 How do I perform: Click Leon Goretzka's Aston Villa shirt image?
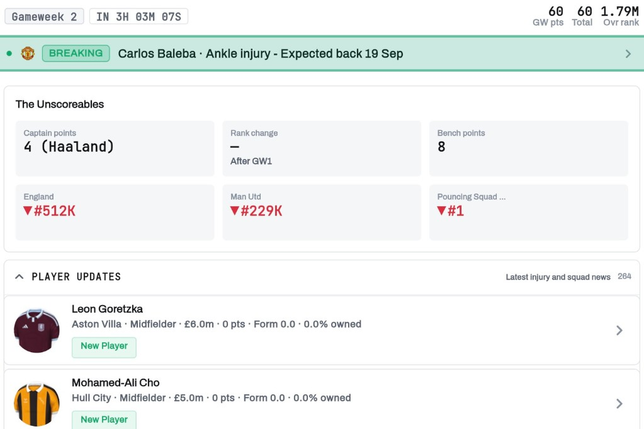(36, 330)
